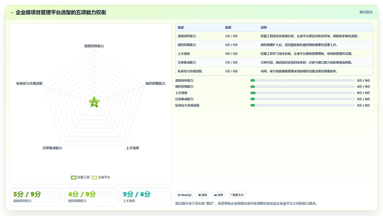Toggle the 轻量工具 legend item

click(80, 177)
